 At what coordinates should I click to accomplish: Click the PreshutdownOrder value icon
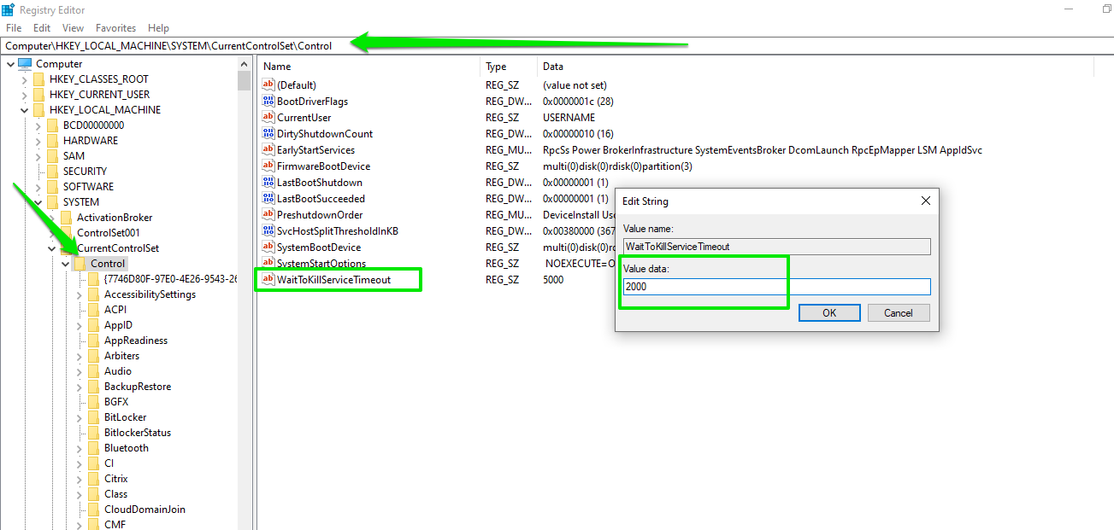tap(268, 215)
